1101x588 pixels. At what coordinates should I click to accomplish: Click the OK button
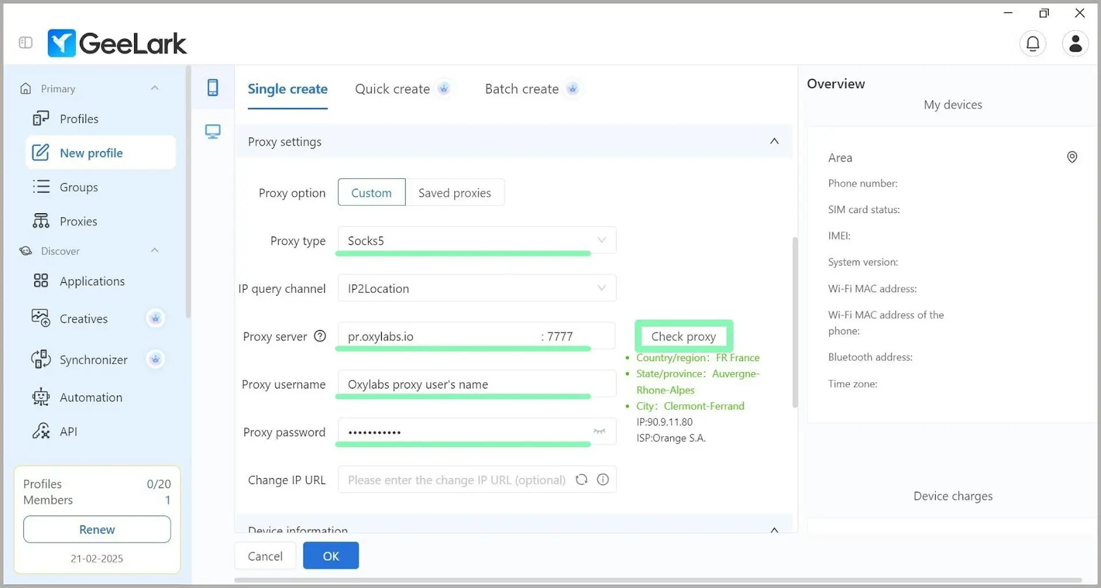click(331, 556)
